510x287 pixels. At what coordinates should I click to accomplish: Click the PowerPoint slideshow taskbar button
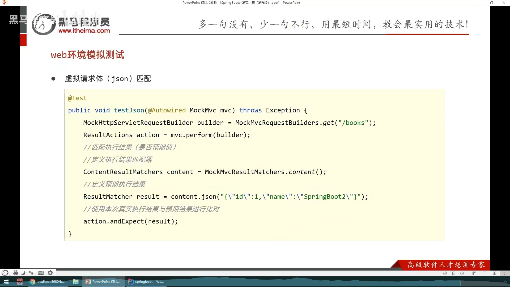pyautogui.click(x=103, y=282)
